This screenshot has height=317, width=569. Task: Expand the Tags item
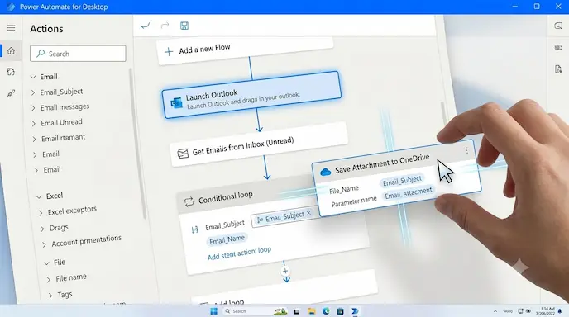click(x=50, y=296)
